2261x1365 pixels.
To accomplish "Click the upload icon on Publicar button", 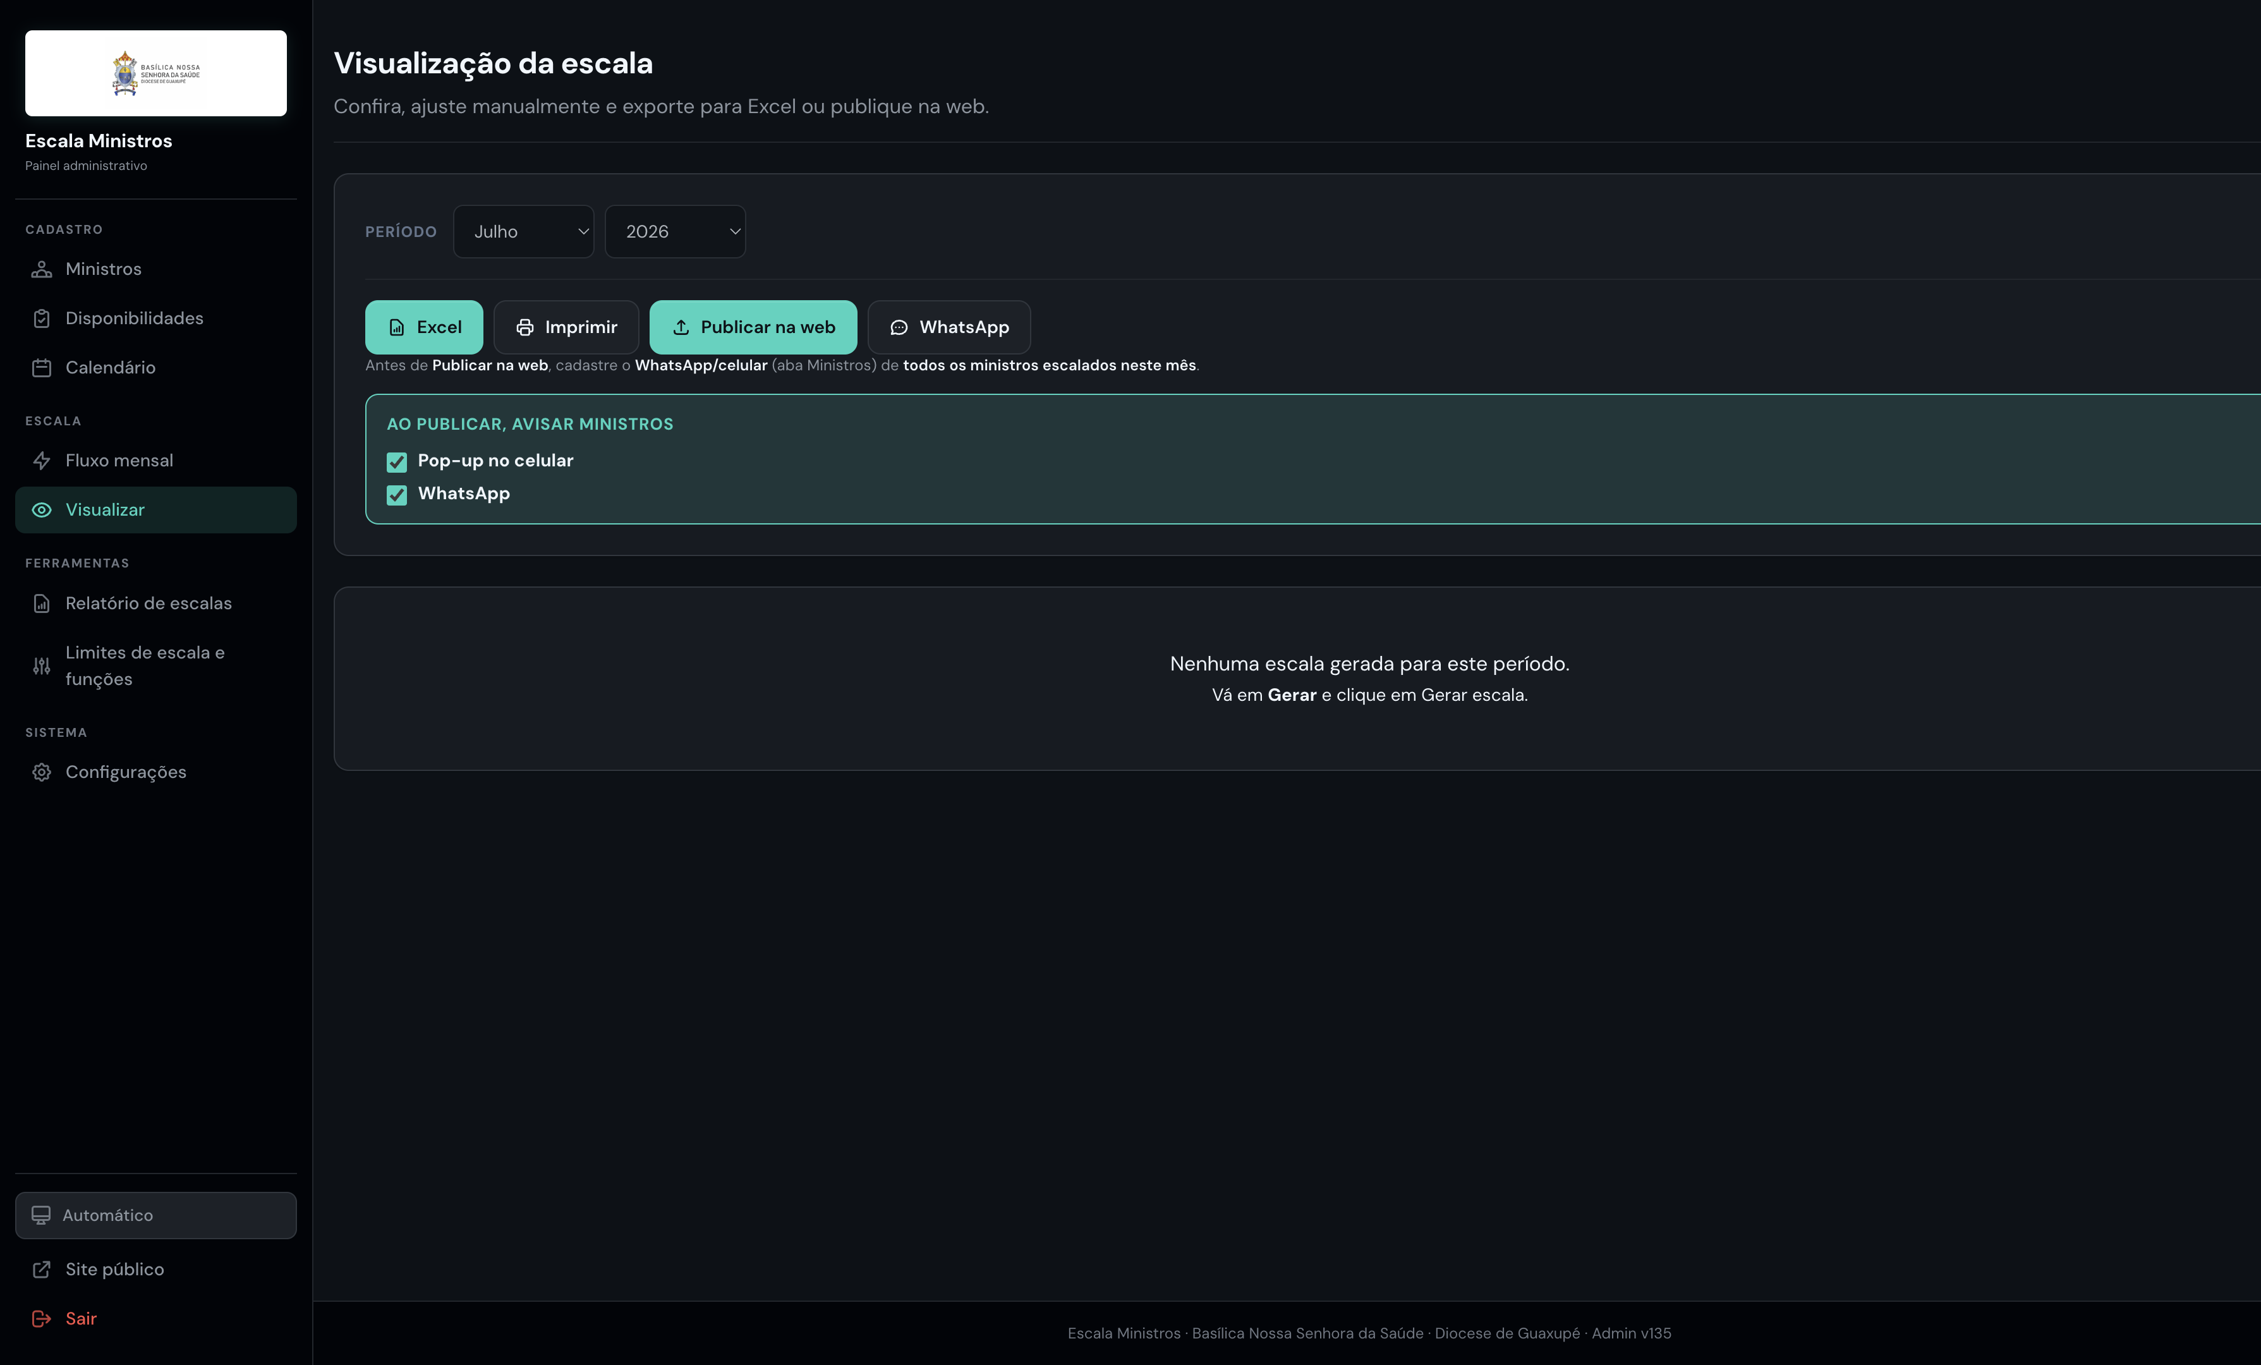I will point(681,328).
